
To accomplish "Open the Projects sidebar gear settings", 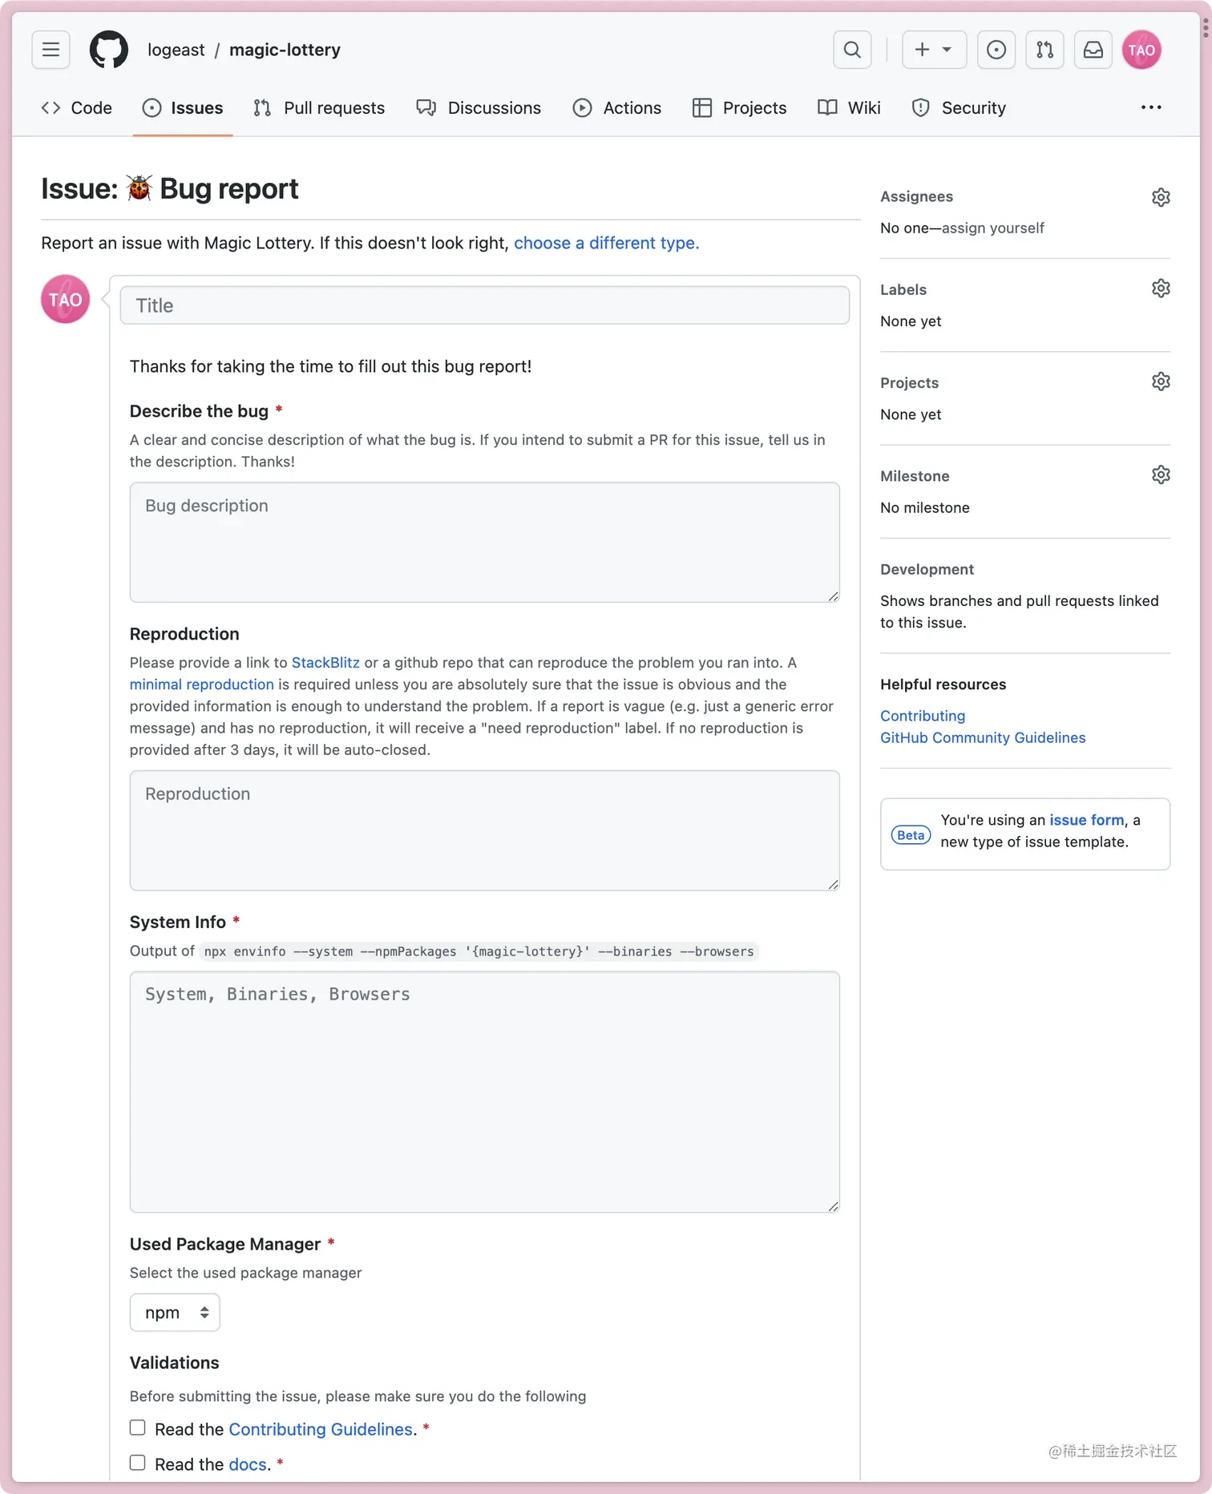I will coord(1161,382).
